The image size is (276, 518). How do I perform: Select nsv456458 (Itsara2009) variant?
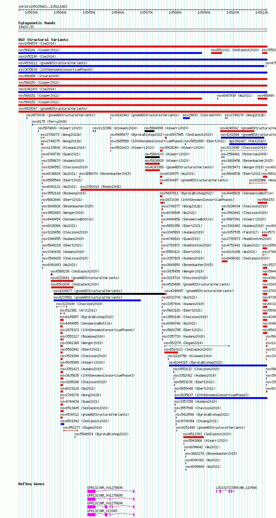[39, 76]
